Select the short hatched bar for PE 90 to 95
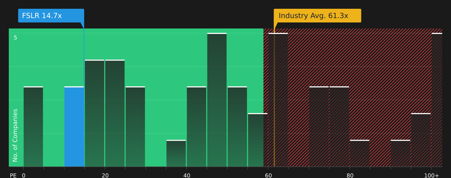The width and height of the screenshot is (451, 178). click(400, 153)
